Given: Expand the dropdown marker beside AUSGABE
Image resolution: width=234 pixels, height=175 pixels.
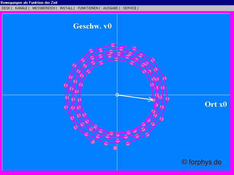Looking at the screenshot, I should [119, 8].
